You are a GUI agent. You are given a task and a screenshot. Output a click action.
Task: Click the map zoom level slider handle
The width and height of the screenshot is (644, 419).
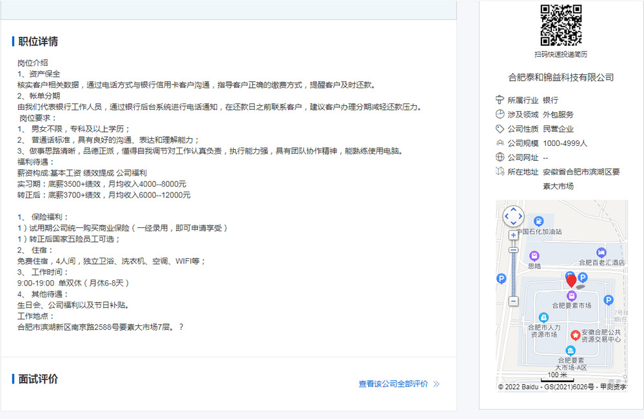pos(513,250)
